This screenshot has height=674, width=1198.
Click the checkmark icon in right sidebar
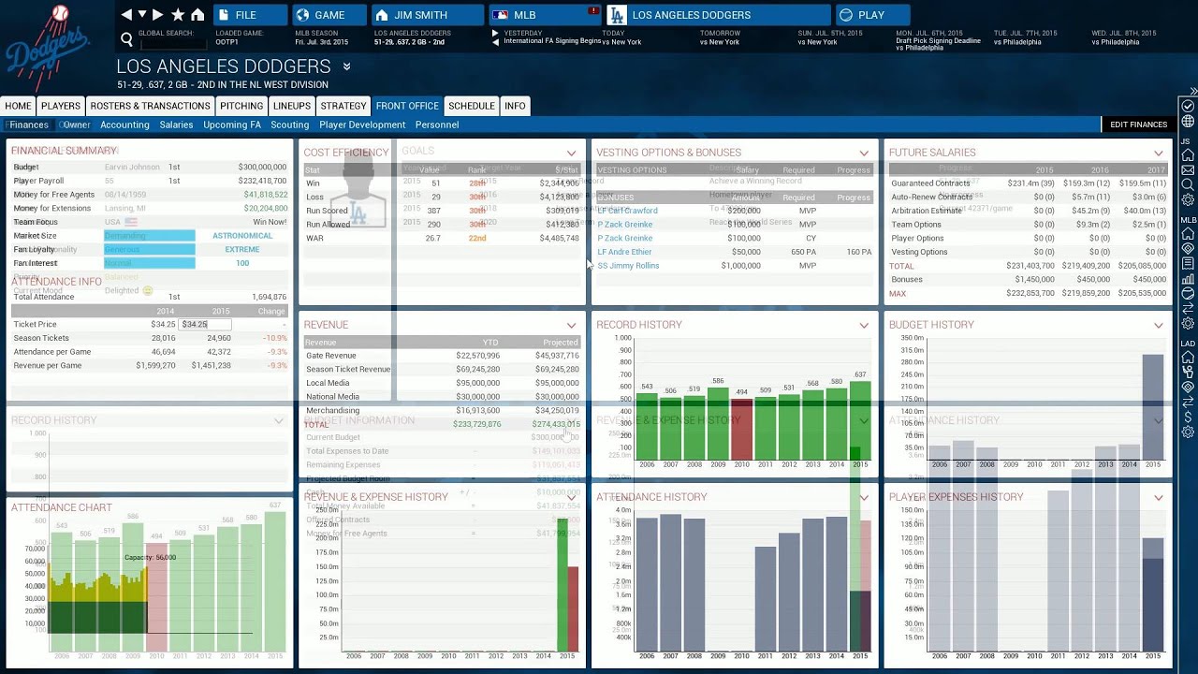click(1188, 106)
